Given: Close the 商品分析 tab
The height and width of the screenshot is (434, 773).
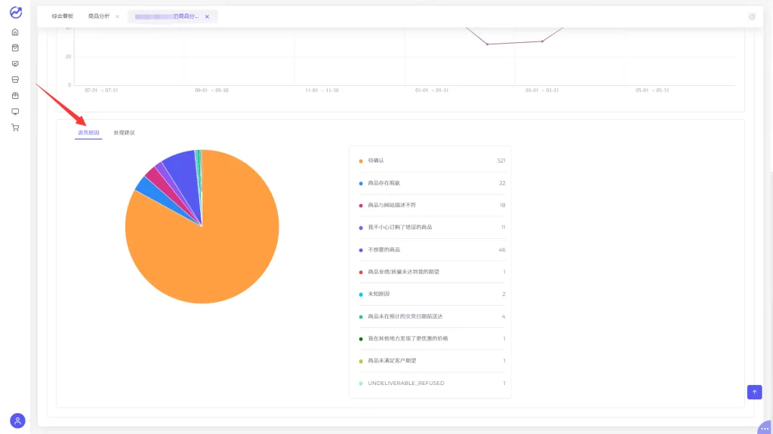Looking at the screenshot, I should 117,17.
